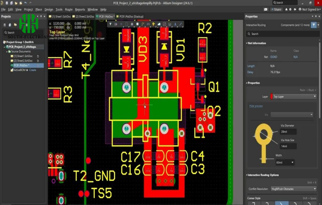
Task: Click the align objects bar-chart icon
Action: 132,24
